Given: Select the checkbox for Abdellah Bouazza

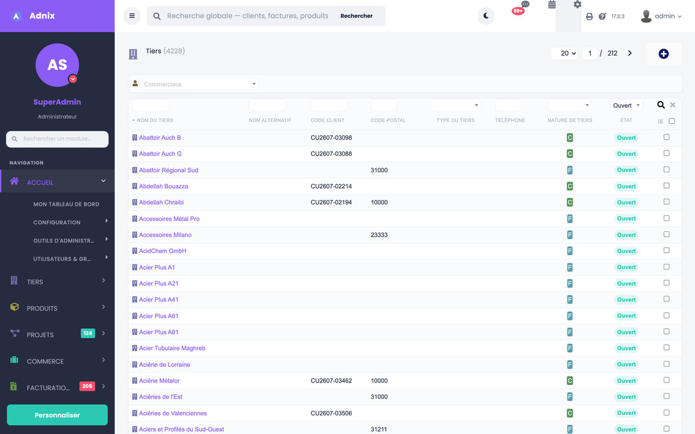Looking at the screenshot, I should [x=666, y=186].
